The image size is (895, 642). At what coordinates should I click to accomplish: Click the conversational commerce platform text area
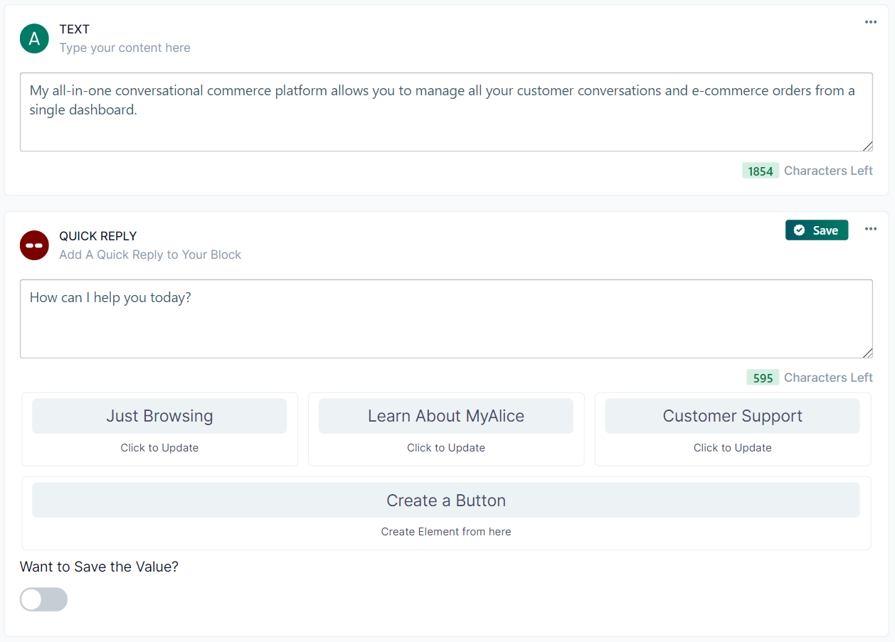[x=445, y=112]
